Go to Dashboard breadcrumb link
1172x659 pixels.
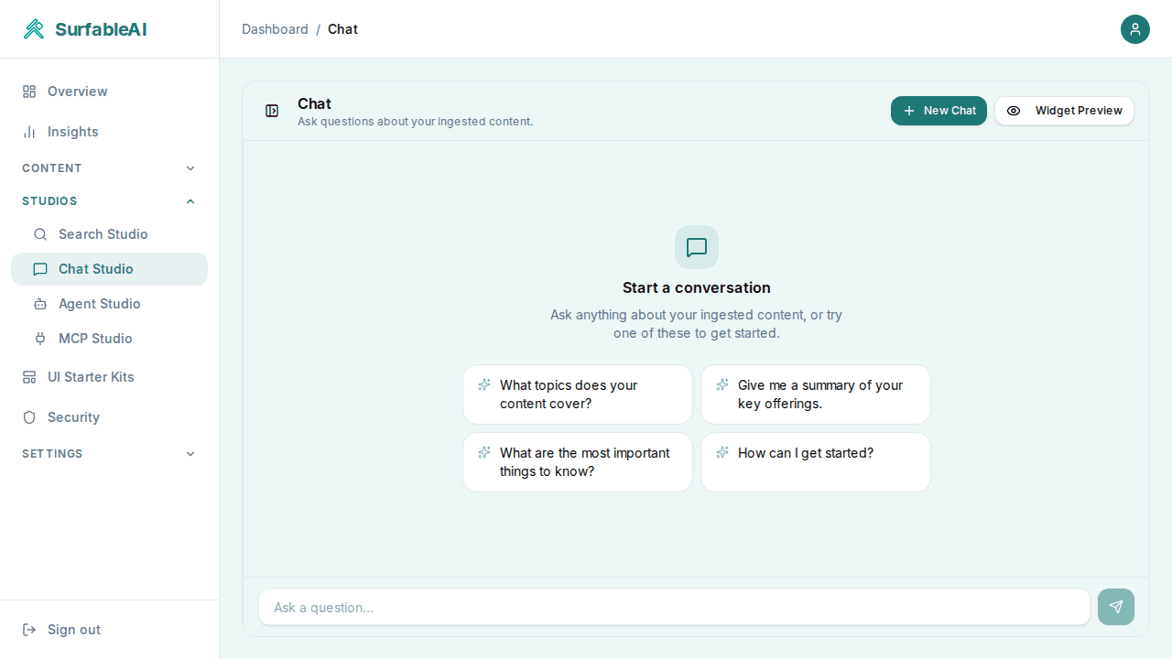coord(275,29)
